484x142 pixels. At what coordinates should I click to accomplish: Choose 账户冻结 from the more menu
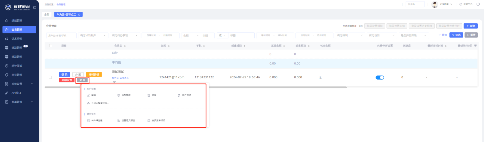coord(186,95)
